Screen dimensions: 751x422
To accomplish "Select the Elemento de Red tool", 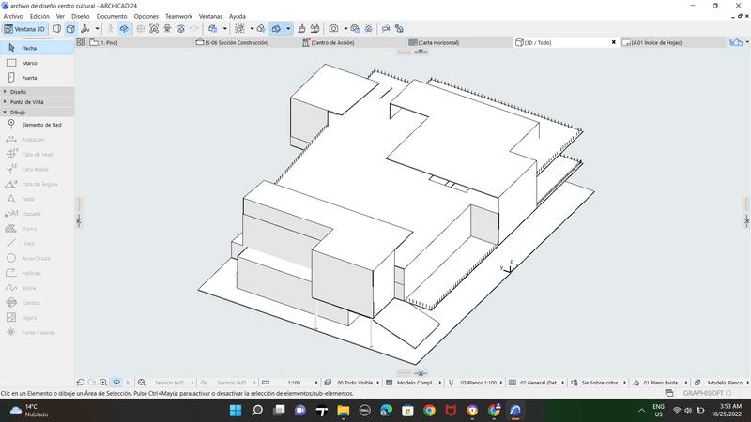I will click(40, 125).
